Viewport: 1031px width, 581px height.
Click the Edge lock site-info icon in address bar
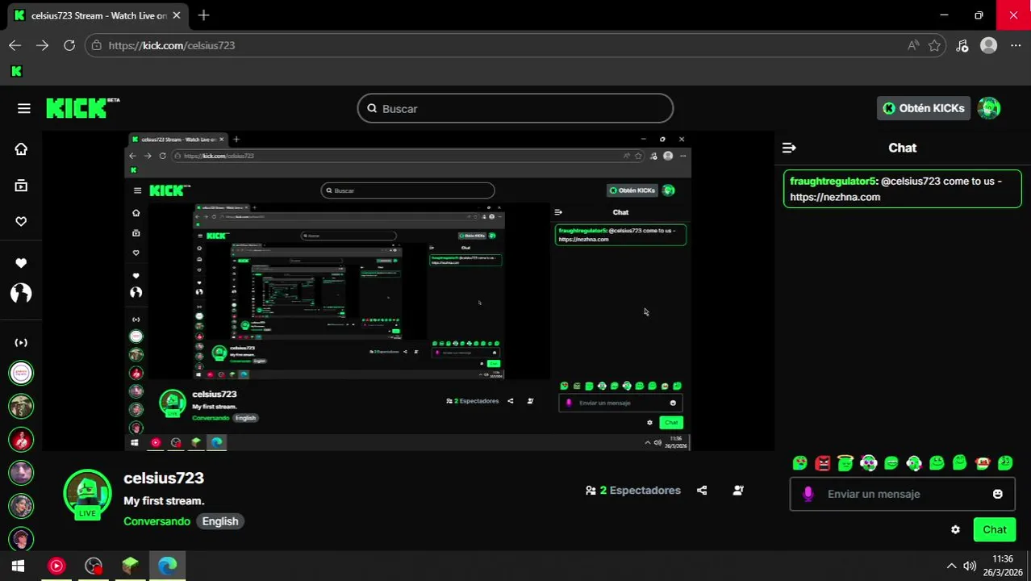click(x=97, y=45)
